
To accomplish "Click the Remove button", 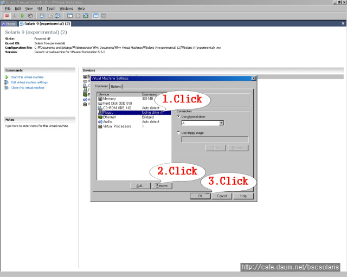I will (162, 185).
